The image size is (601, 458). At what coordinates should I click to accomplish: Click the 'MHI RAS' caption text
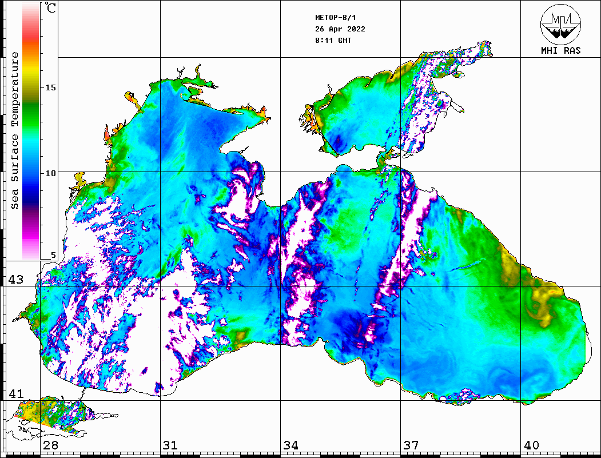point(560,50)
